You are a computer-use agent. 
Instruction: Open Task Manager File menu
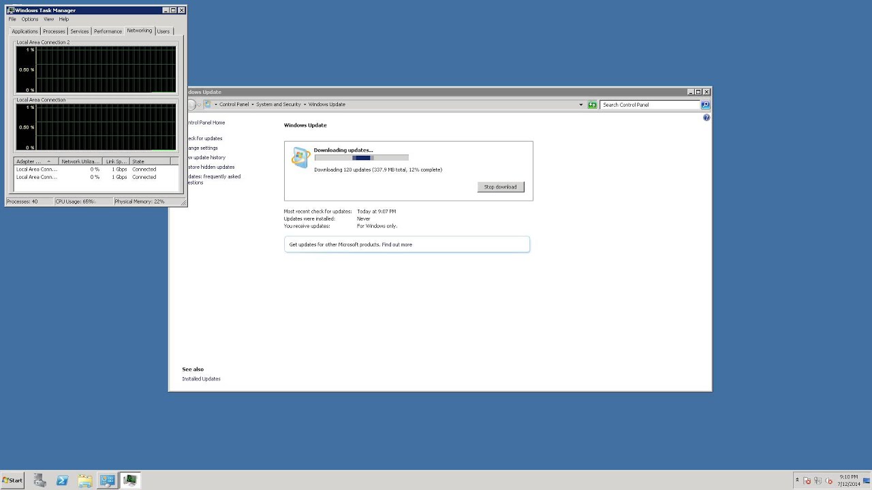[12, 19]
